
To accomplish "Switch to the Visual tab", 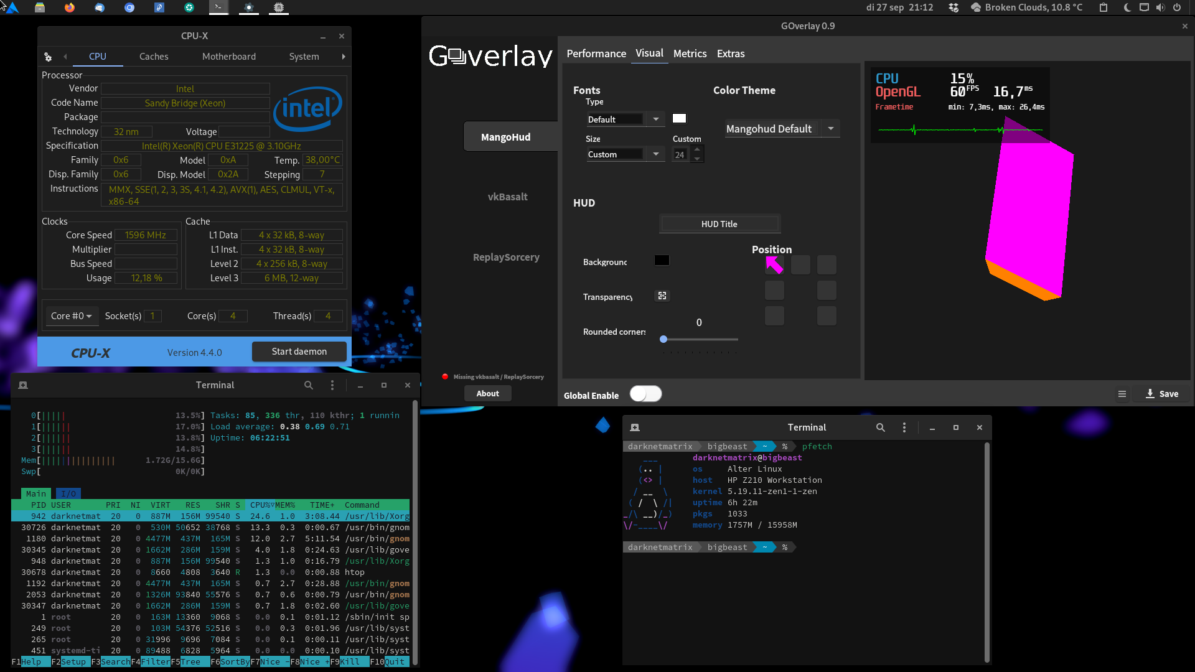I will pos(649,53).
